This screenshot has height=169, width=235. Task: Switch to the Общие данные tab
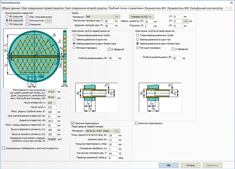(x=11, y=8)
